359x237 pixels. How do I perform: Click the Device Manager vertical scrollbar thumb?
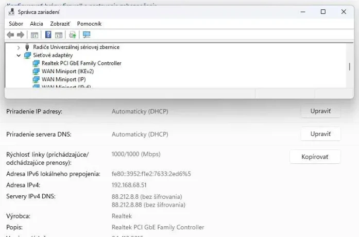click(x=349, y=67)
